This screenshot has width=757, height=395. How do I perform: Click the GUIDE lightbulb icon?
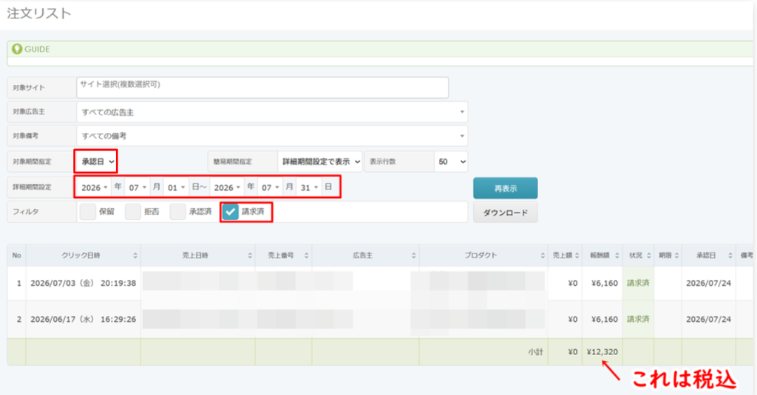click(17, 49)
